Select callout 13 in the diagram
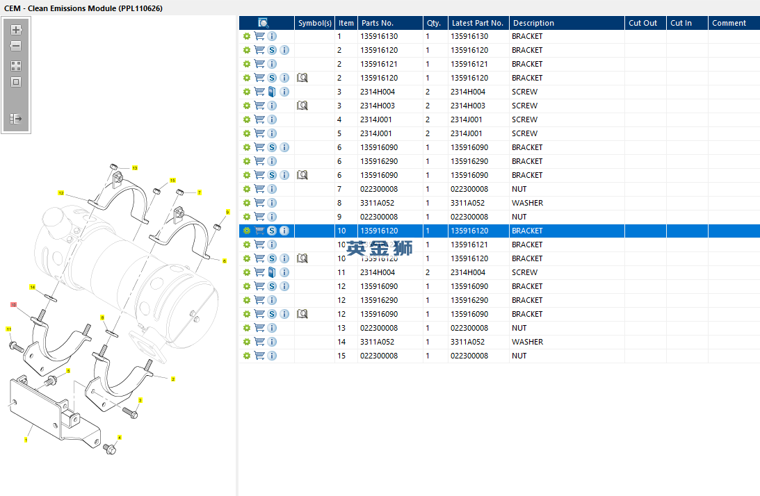The image size is (760, 496). (x=135, y=168)
